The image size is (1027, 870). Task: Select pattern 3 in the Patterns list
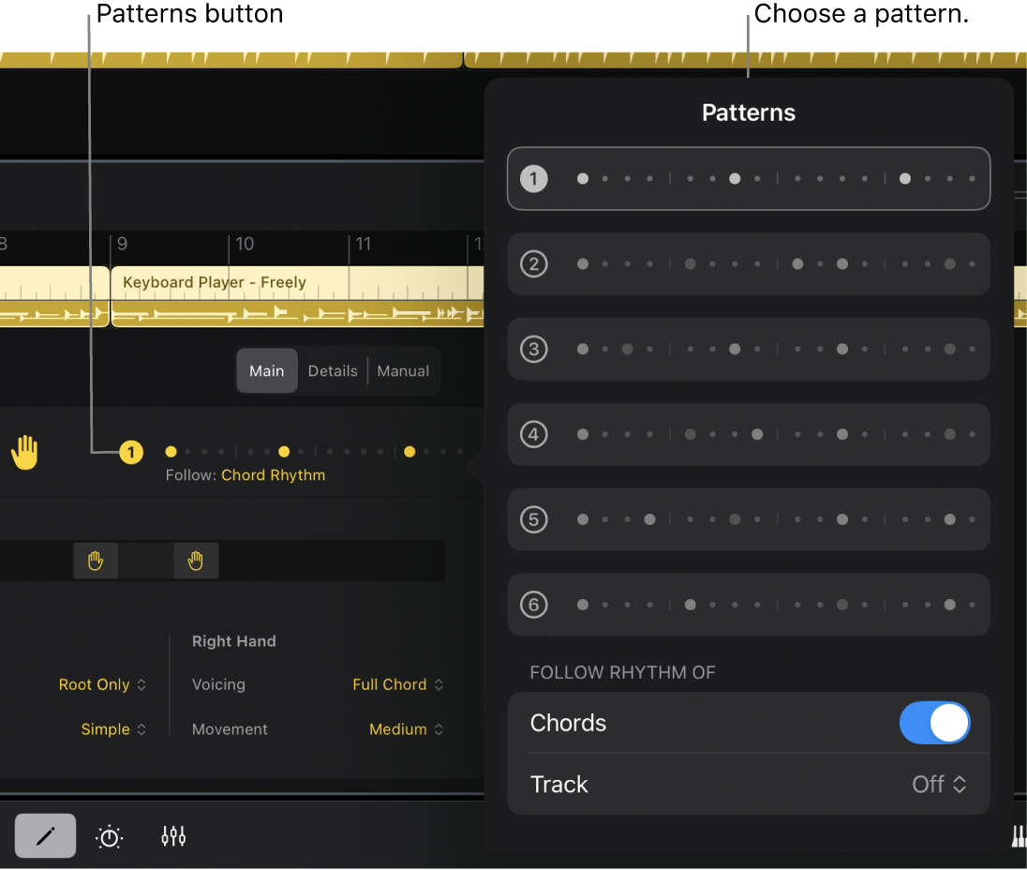click(x=749, y=349)
